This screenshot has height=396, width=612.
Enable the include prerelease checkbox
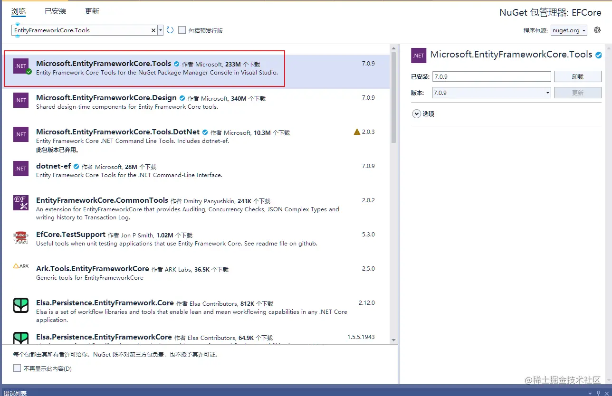tap(182, 30)
